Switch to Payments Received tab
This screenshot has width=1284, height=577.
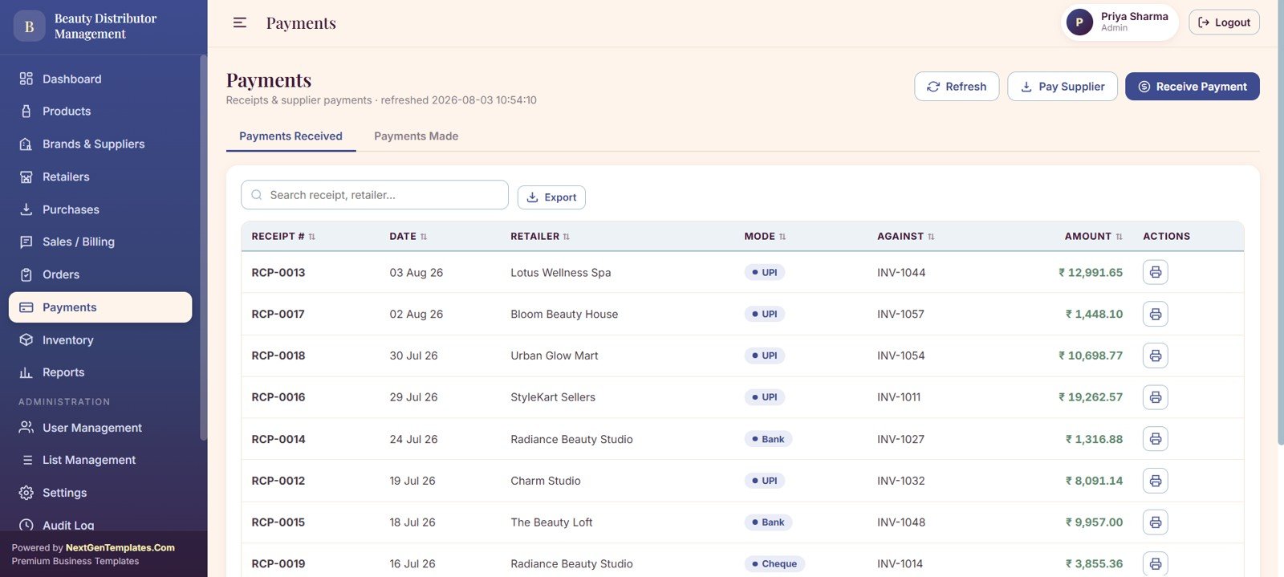(x=291, y=136)
